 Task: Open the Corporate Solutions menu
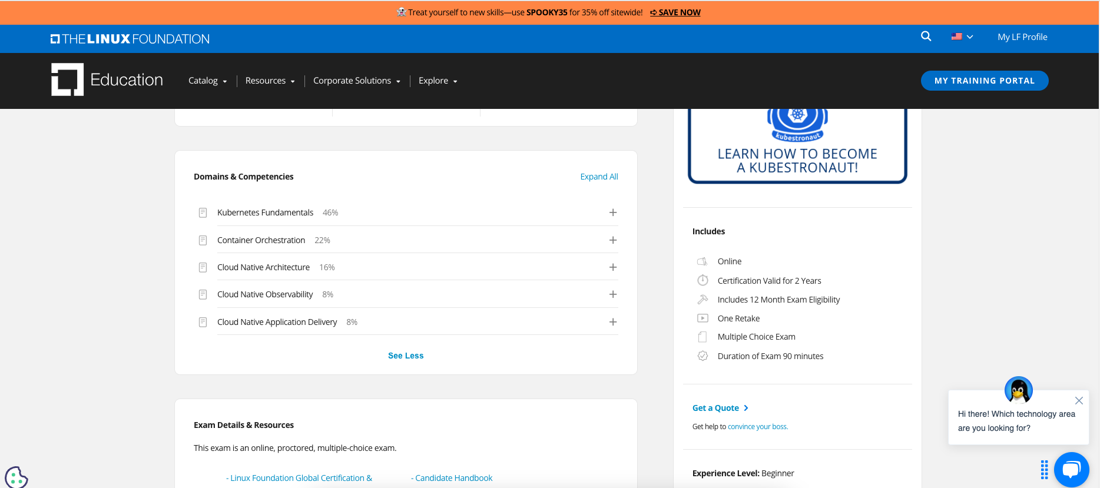(357, 81)
